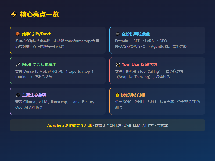Click the brick icon beside 纯手写 PyTorch
The width and height of the screenshot is (215, 161).
click(18, 34)
